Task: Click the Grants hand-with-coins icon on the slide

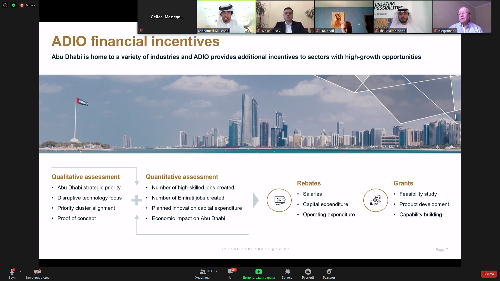Action: tap(376, 200)
